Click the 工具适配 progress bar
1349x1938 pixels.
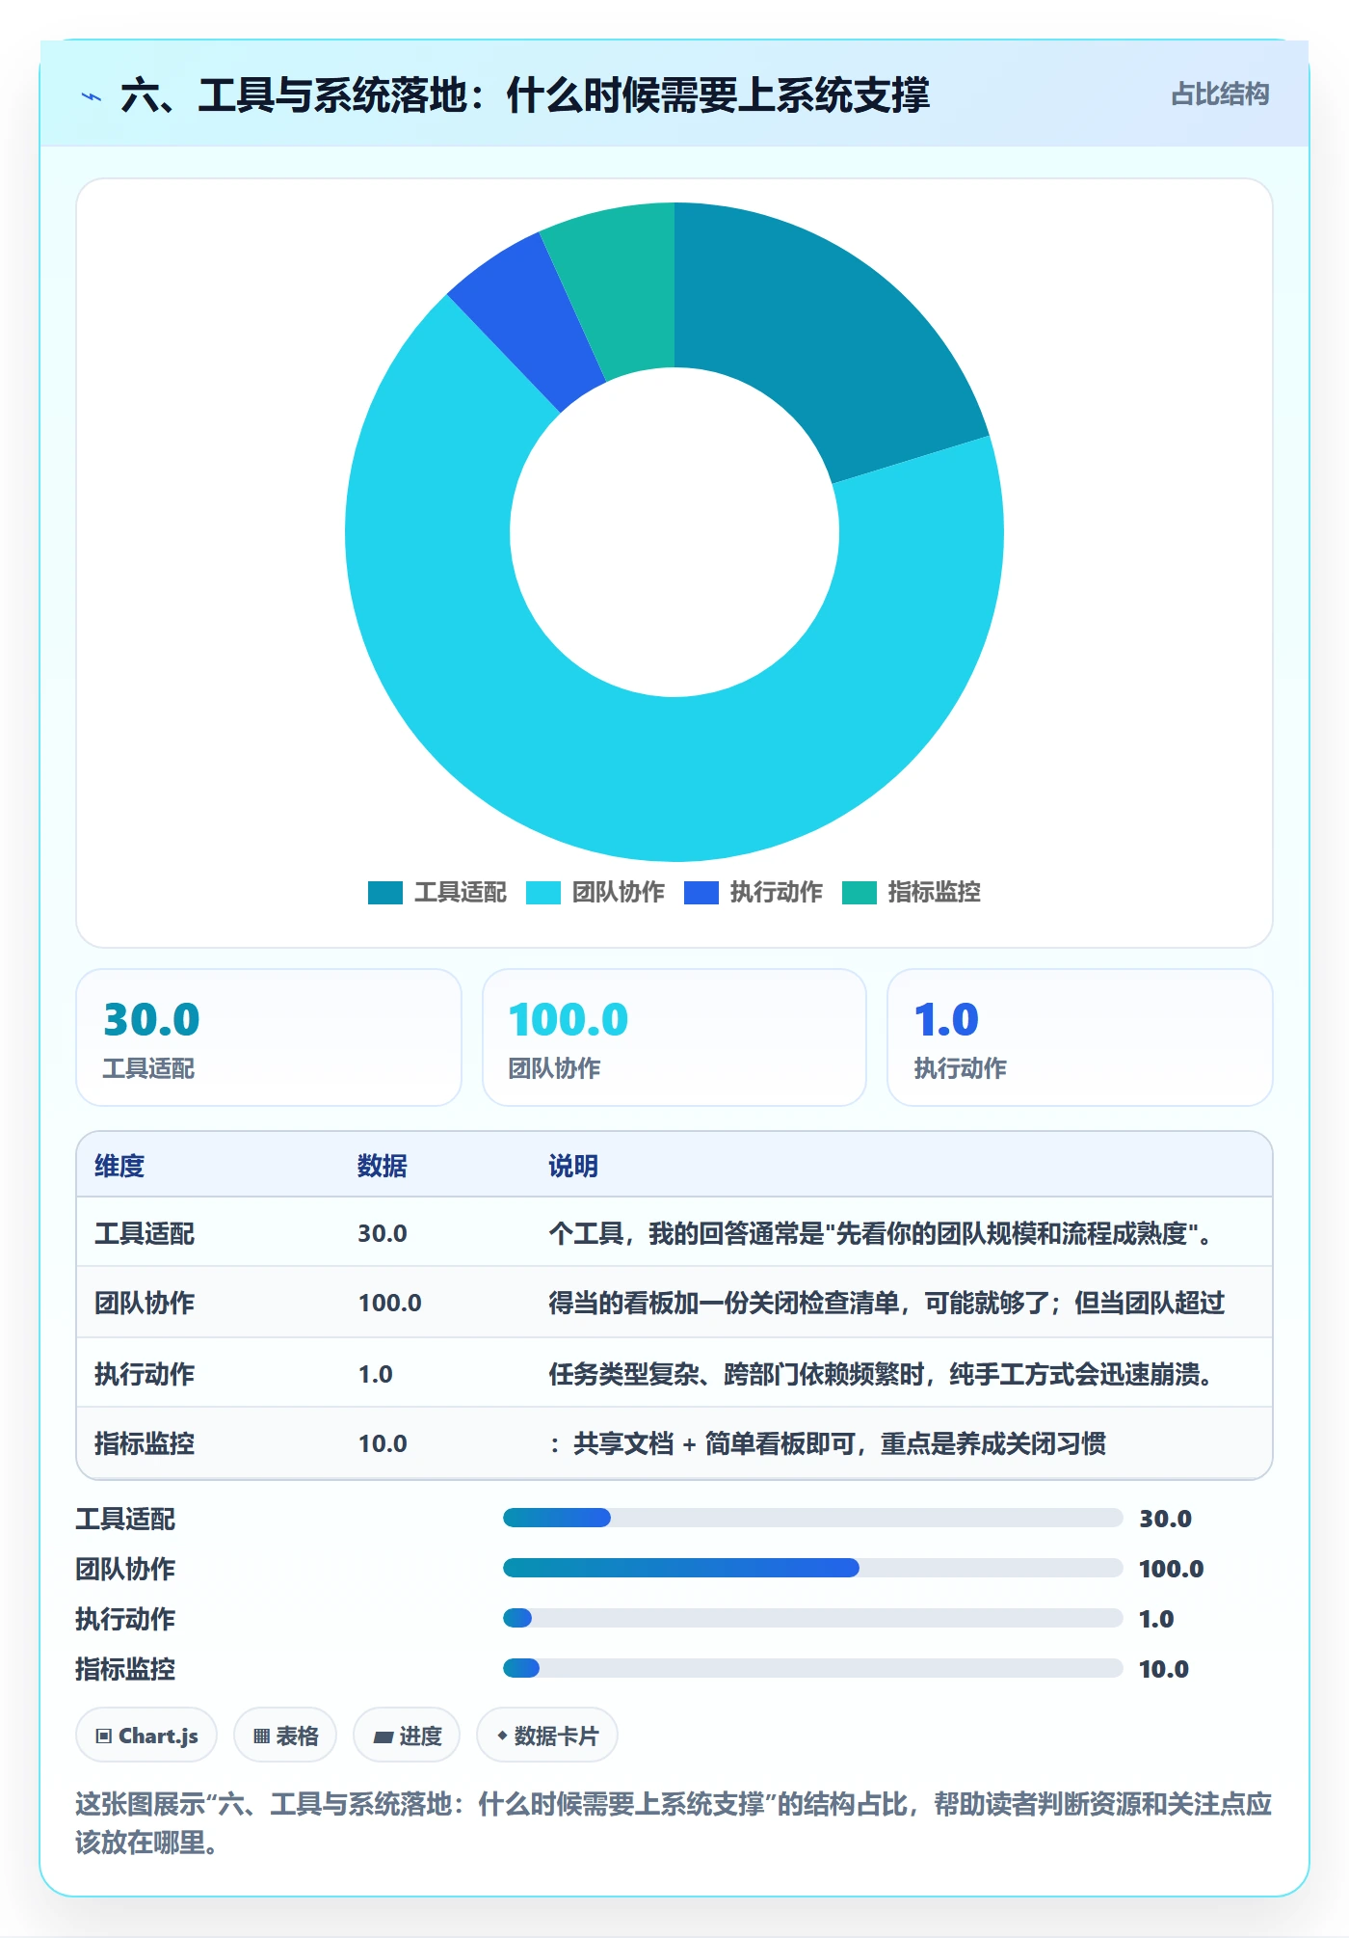click(812, 1518)
